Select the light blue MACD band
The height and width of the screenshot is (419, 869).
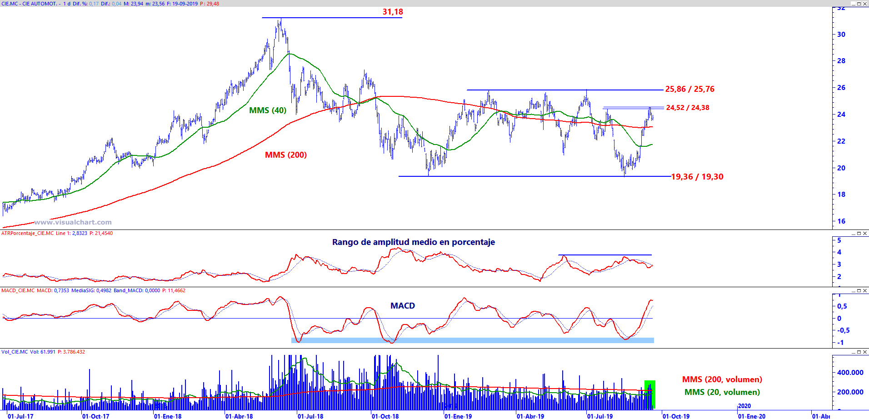pyautogui.click(x=473, y=340)
